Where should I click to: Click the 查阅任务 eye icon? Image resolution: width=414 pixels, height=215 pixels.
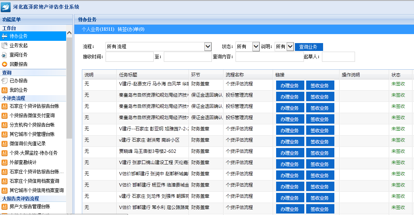tap(5, 55)
